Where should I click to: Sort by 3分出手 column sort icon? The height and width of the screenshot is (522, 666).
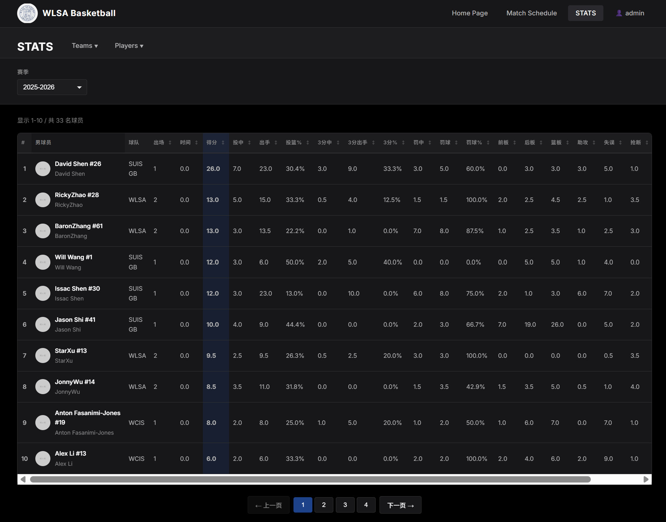click(373, 143)
